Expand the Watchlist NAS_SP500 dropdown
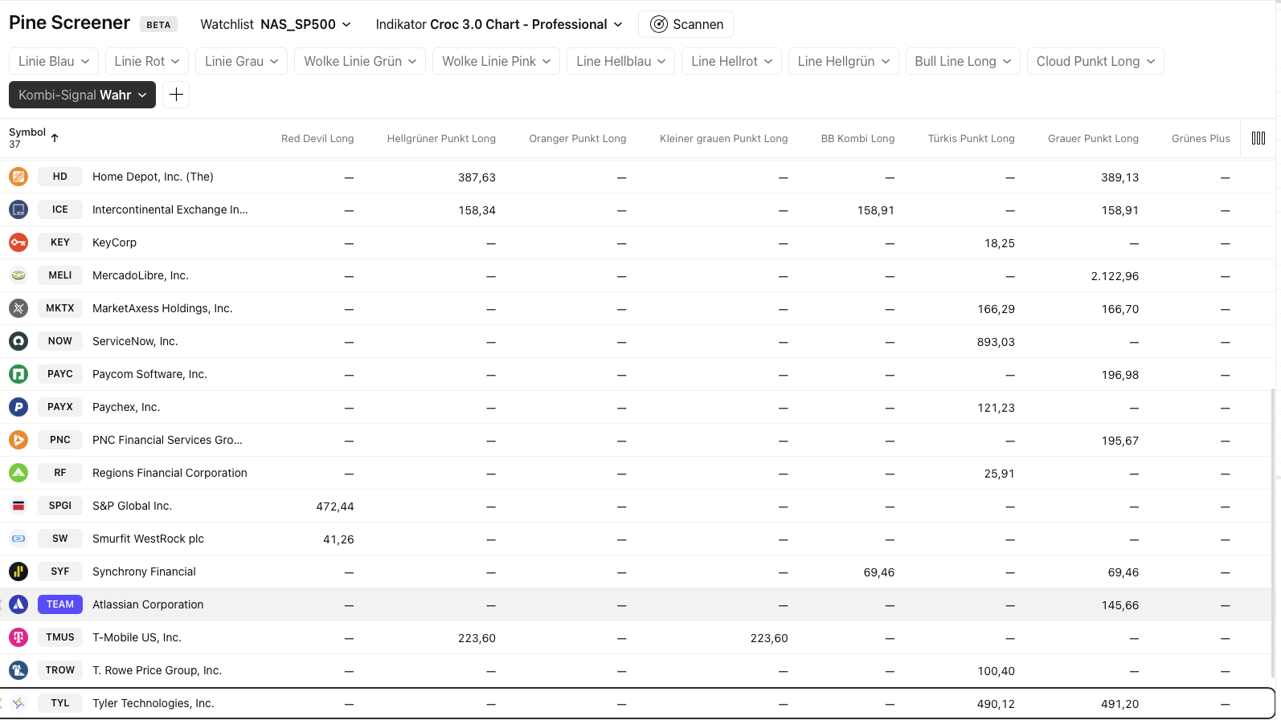 (276, 24)
